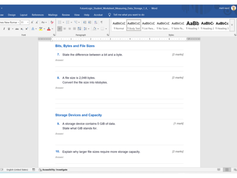Open the Acrobat tab

98,15
